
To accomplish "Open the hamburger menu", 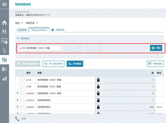I will pos(4,5).
